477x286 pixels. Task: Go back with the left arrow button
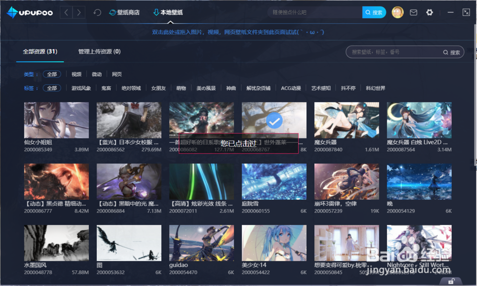(66, 12)
